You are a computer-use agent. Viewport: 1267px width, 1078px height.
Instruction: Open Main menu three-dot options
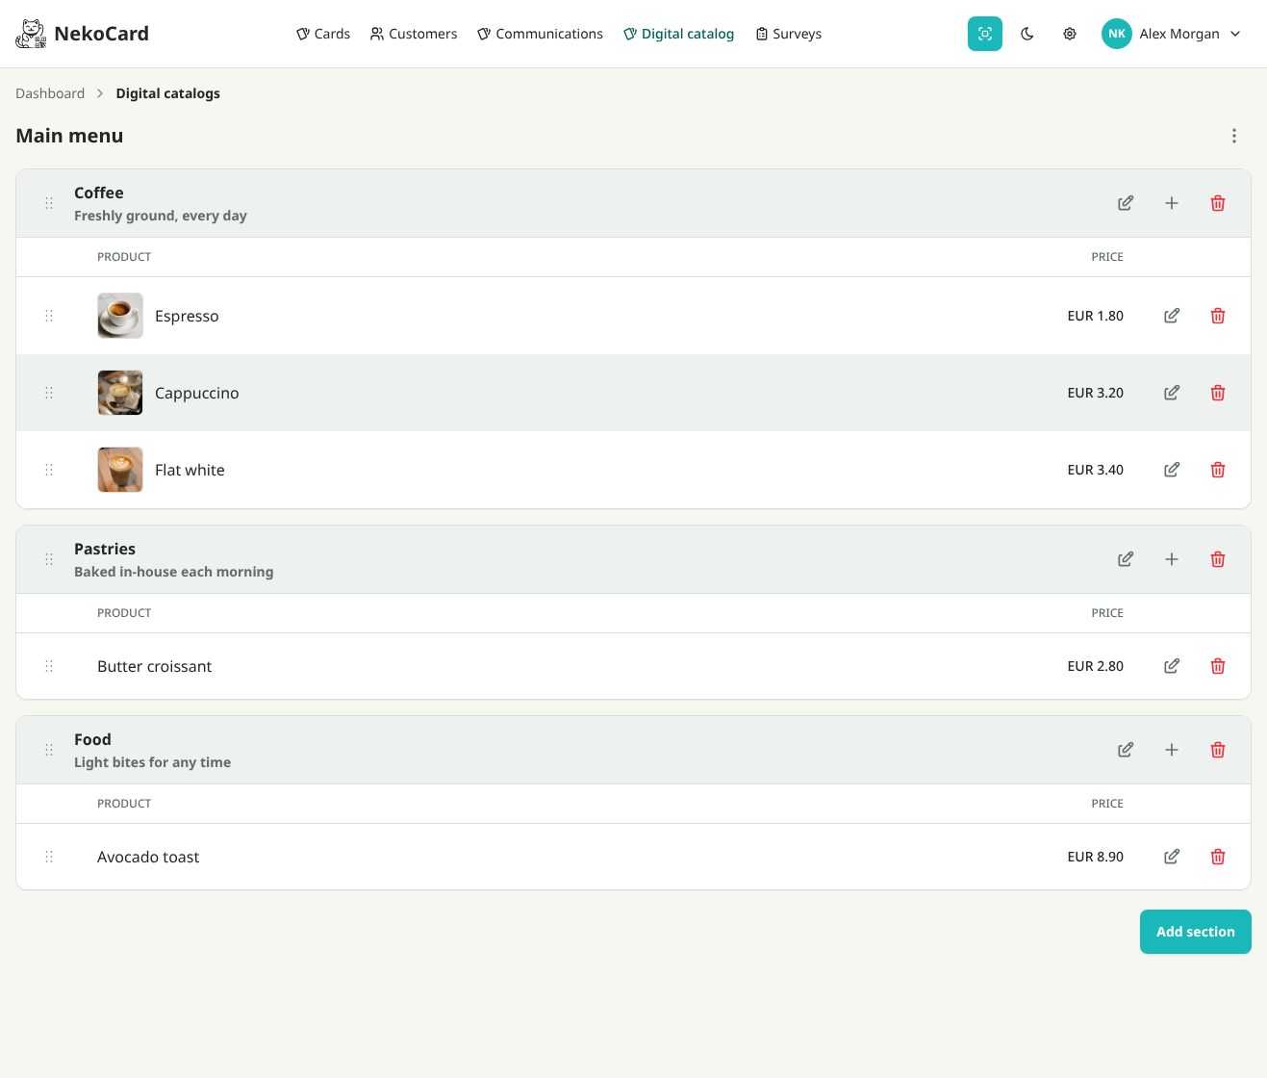tap(1234, 136)
